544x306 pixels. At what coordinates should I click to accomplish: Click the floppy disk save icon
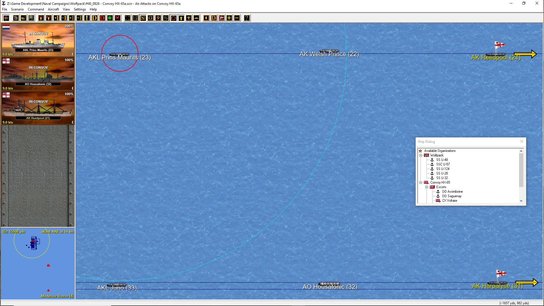click(31, 18)
